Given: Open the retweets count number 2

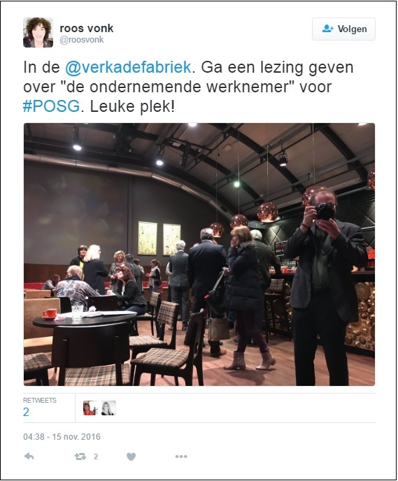Looking at the screenshot, I should pos(26,412).
